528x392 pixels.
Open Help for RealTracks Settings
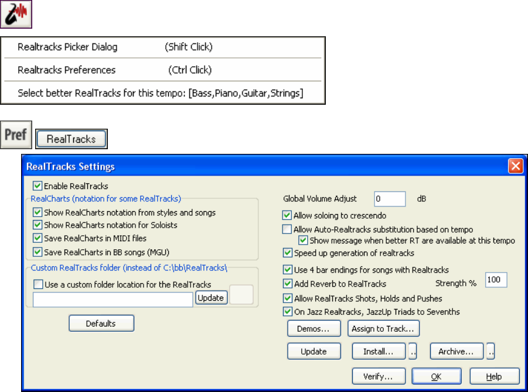495,376
